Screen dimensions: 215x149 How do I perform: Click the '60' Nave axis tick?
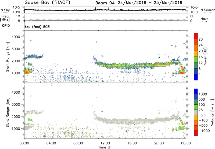192,16
